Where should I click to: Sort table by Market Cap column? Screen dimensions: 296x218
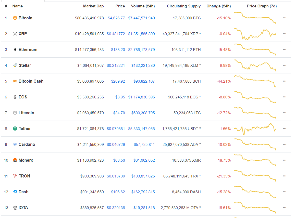click(93, 6)
